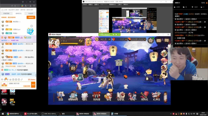Click the round plus icon in viewer list
208x116 pixels.
(x=31, y=26)
